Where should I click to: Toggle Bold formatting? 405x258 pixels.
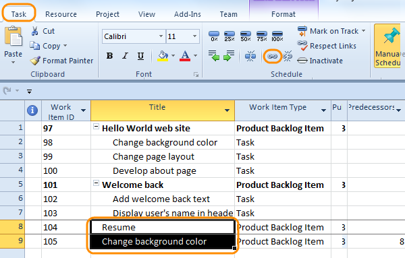point(109,56)
